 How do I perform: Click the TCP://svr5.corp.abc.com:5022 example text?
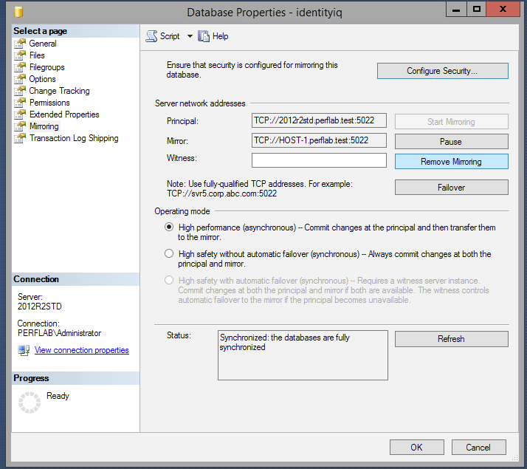(x=222, y=194)
